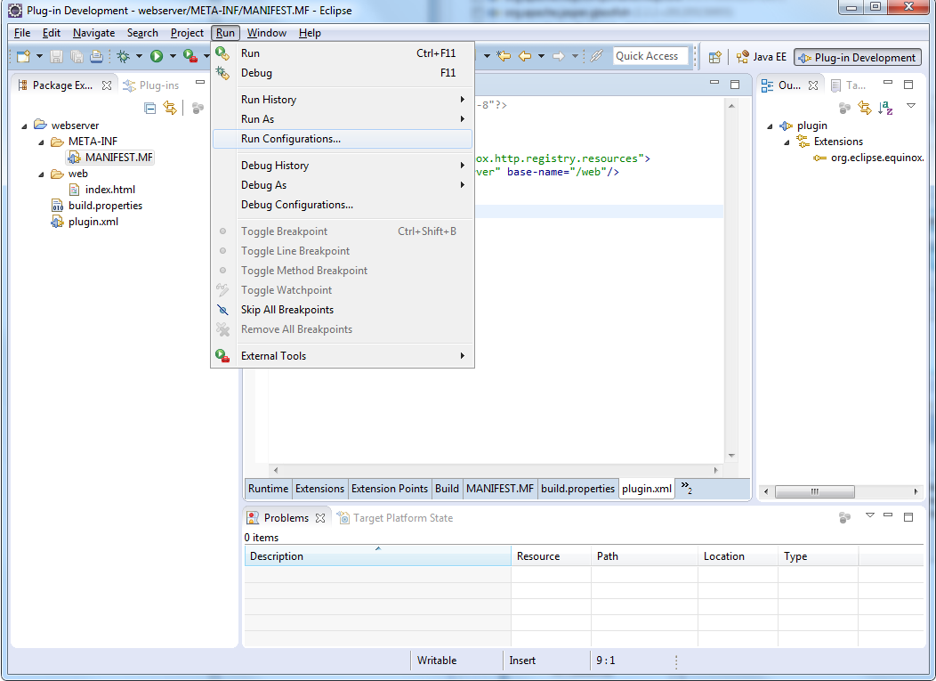The width and height of the screenshot is (936, 681).
Task: Sort Problems by the Description column
Action: [378, 556]
